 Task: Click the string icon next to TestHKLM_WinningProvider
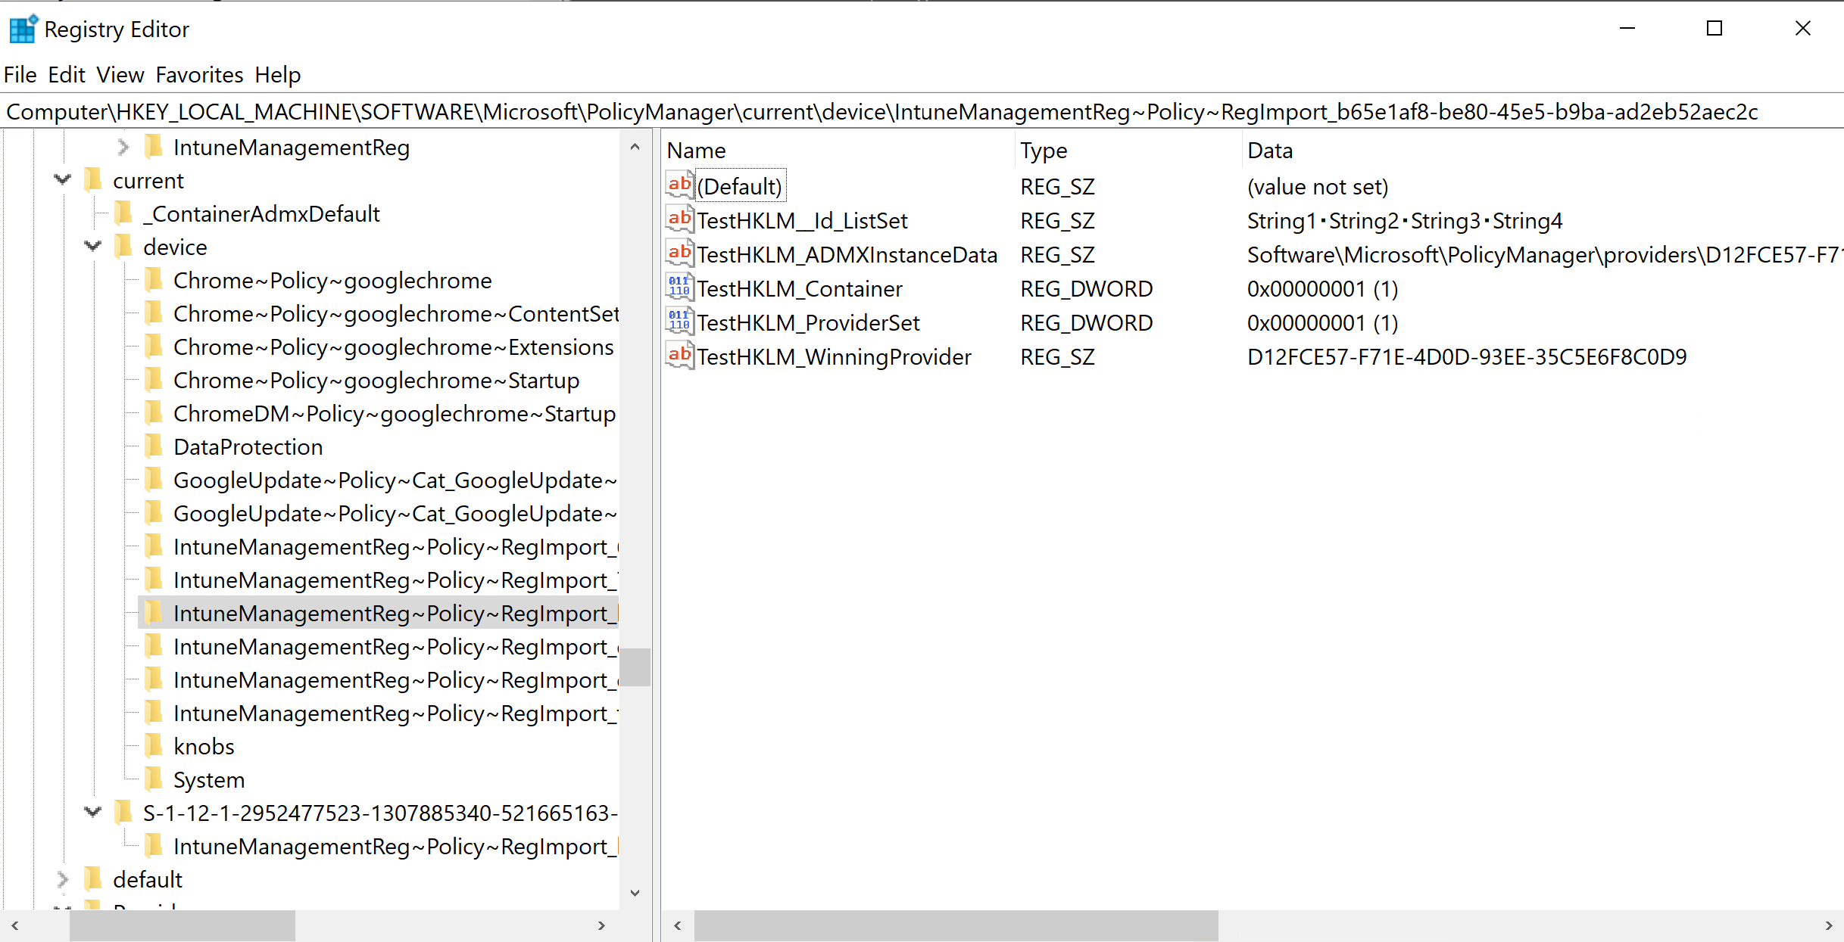[679, 356]
